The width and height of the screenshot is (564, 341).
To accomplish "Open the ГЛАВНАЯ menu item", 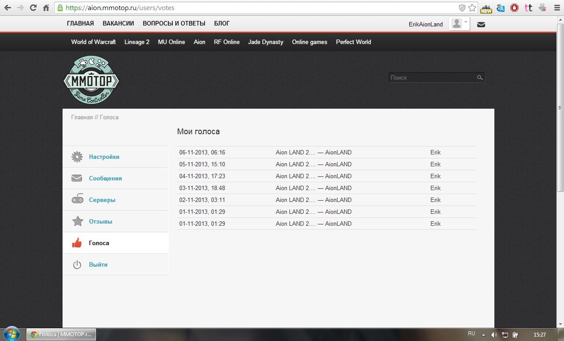I will coord(80,24).
